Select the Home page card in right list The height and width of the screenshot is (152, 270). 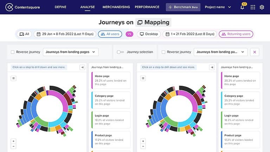tap(240, 80)
